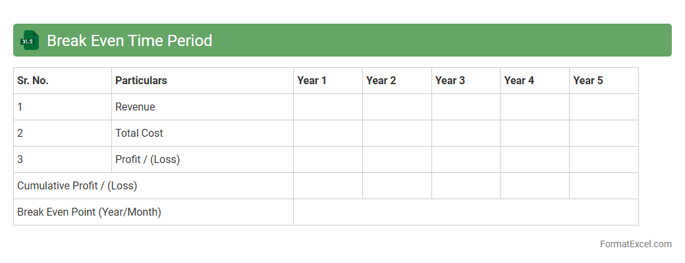Click the wide Break Even Point value cell
The width and height of the screenshot is (685, 263).
click(466, 212)
